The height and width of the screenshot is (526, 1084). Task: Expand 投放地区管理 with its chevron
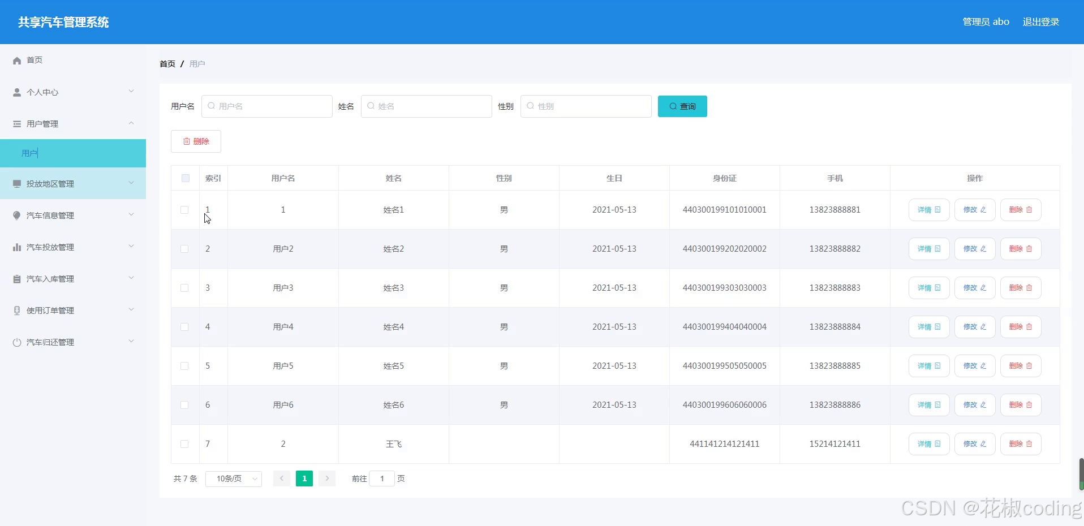pos(131,183)
